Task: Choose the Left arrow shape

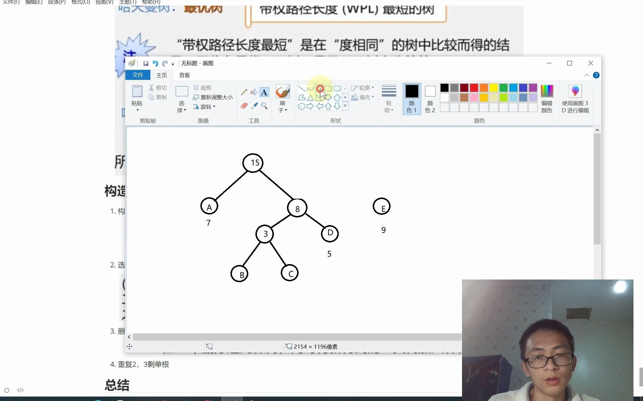Action: pyautogui.click(x=319, y=106)
